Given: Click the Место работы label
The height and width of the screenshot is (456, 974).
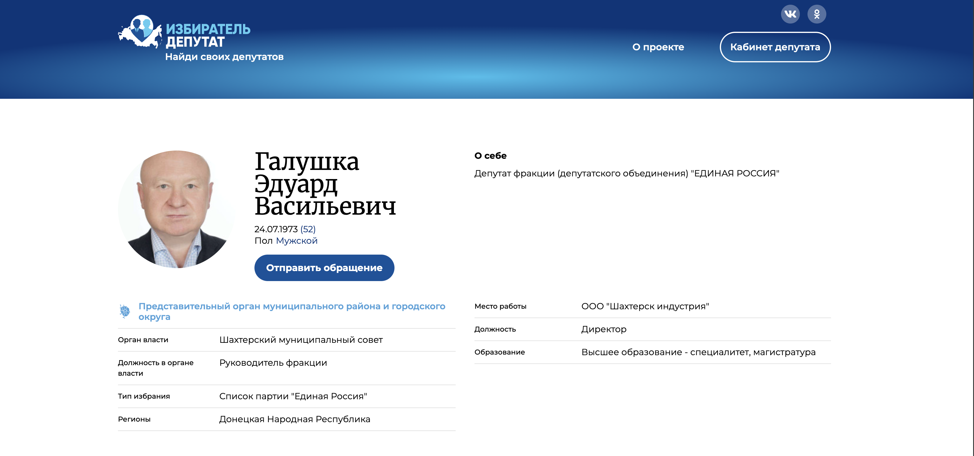Looking at the screenshot, I should click(x=500, y=306).
